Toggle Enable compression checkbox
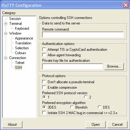130x130 pixels. coord(44,87)
